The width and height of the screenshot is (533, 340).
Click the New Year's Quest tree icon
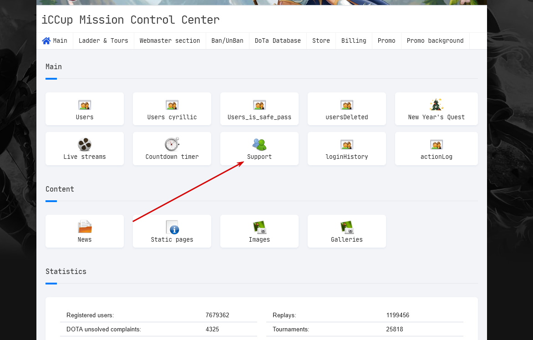(436, 105)
